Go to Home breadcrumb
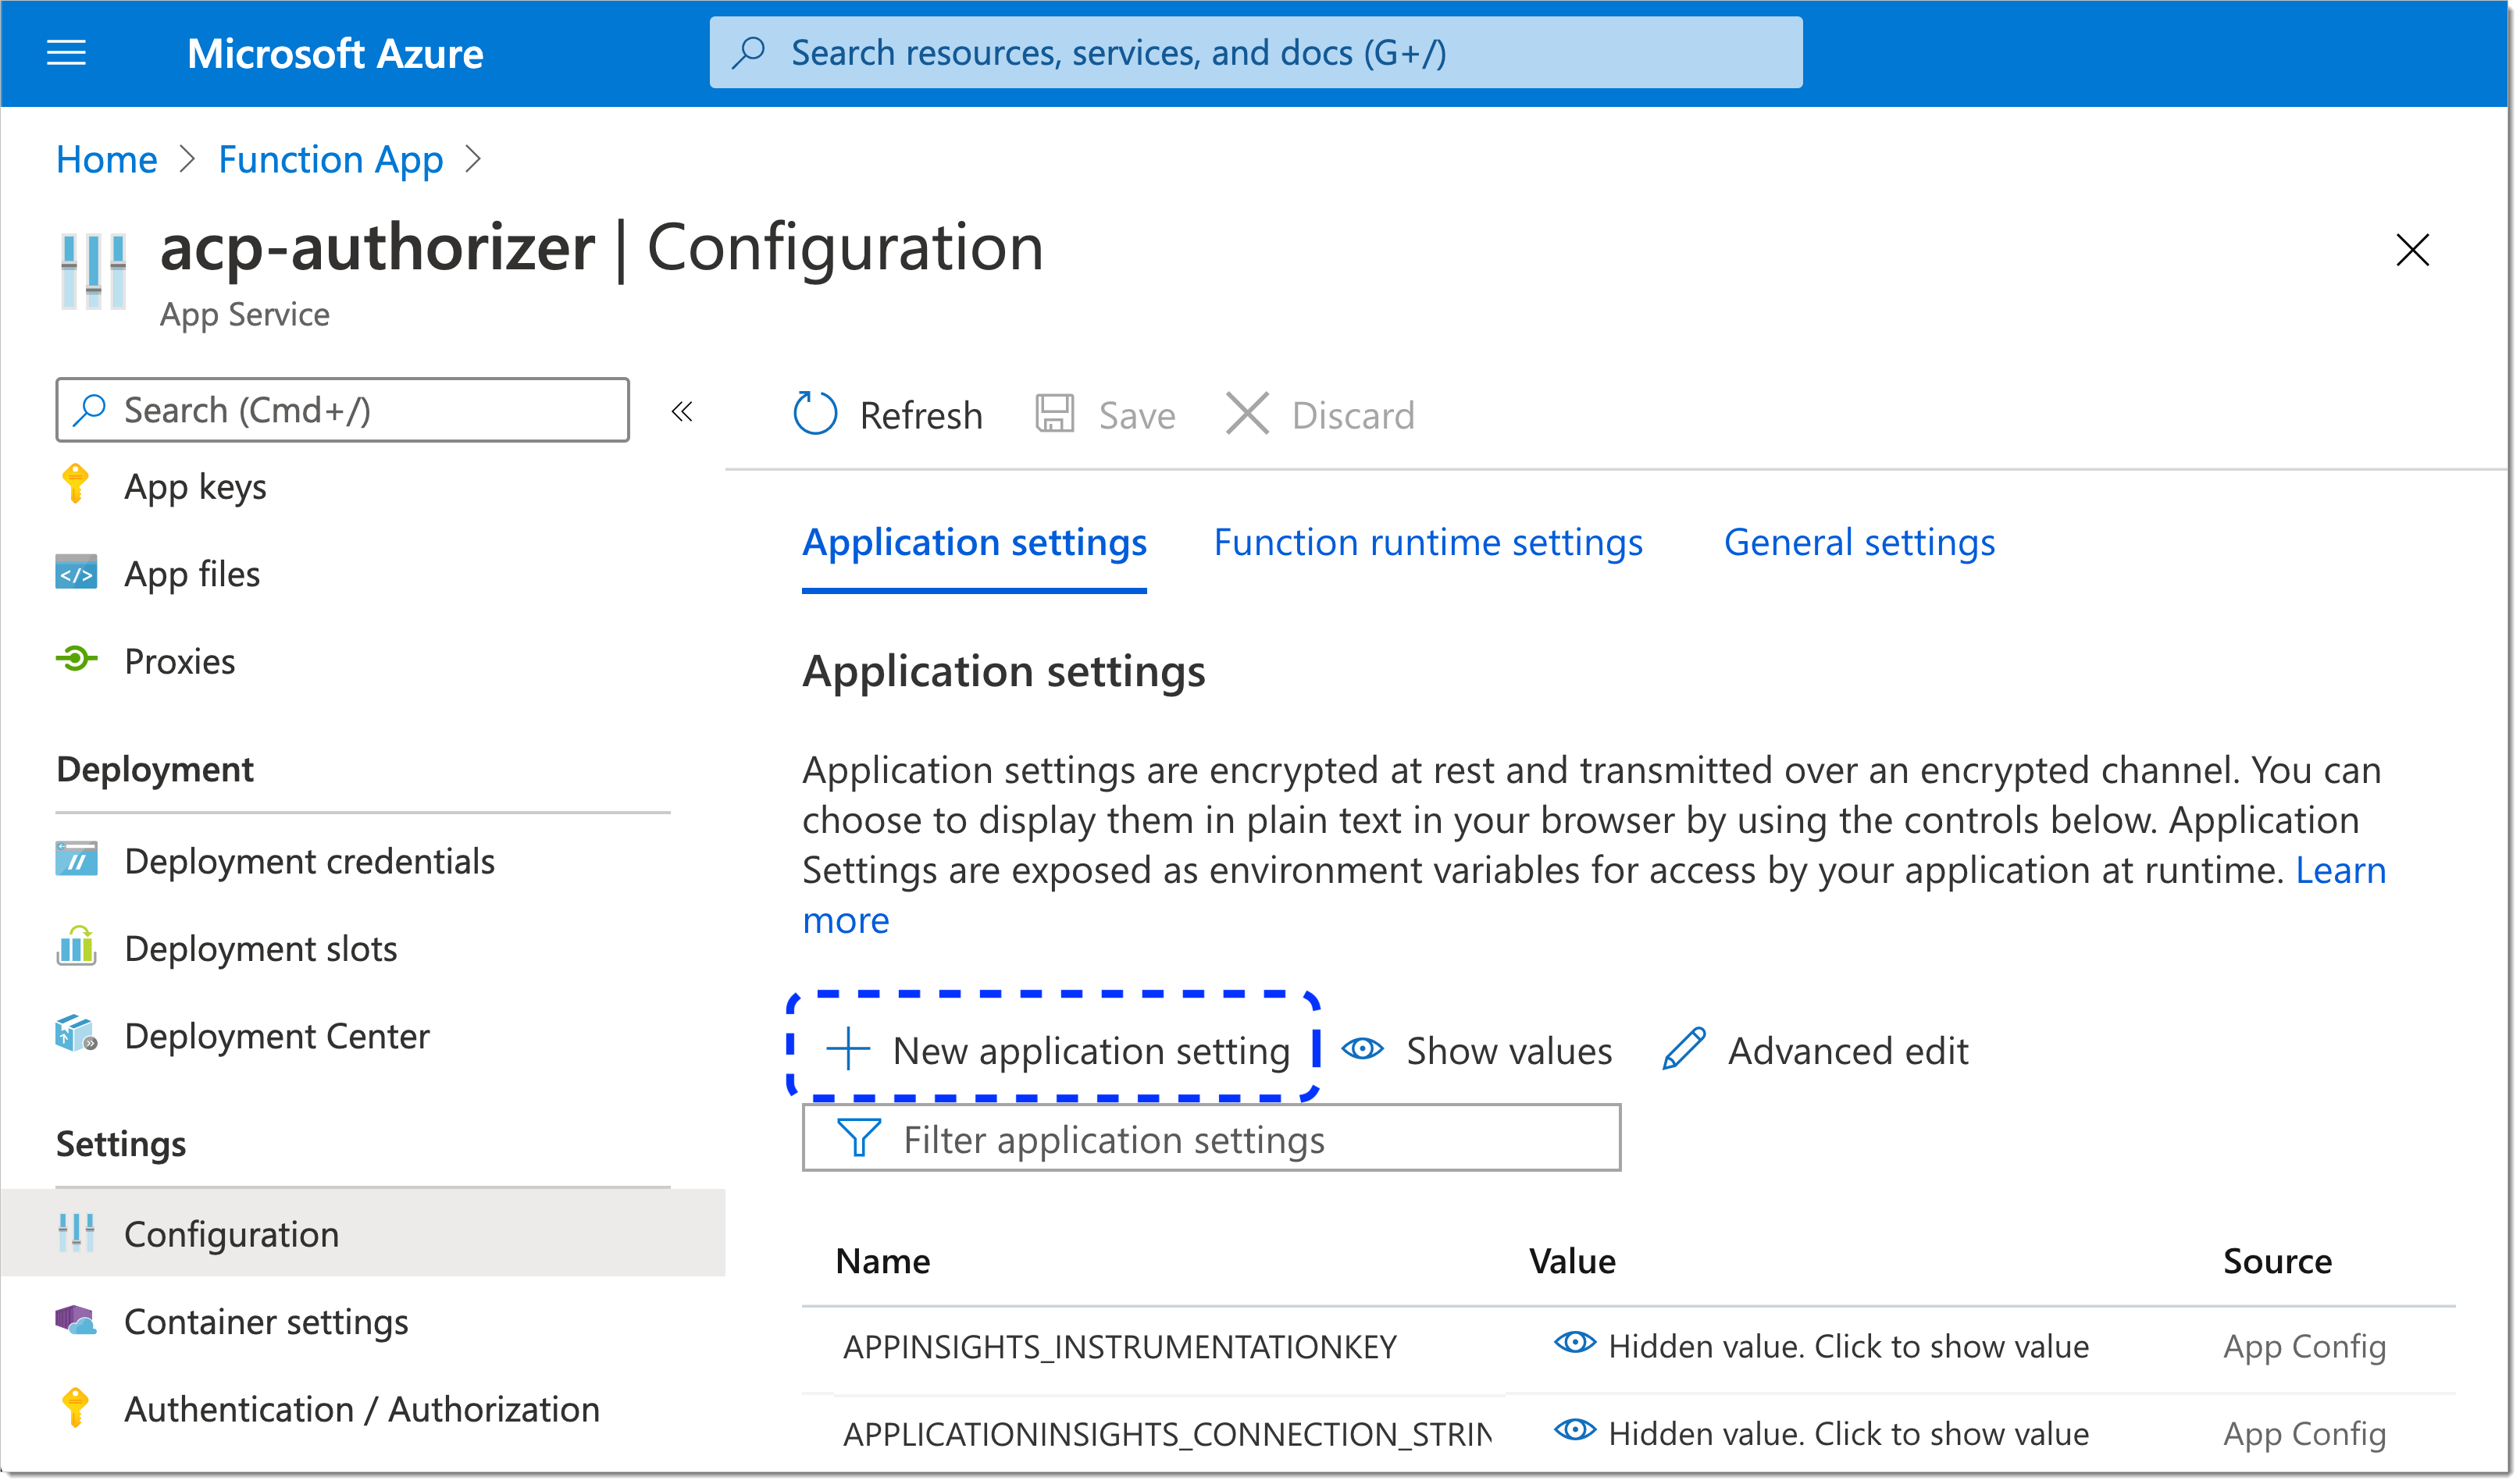The image size is (2520, 1484). [x=107, y=159]
